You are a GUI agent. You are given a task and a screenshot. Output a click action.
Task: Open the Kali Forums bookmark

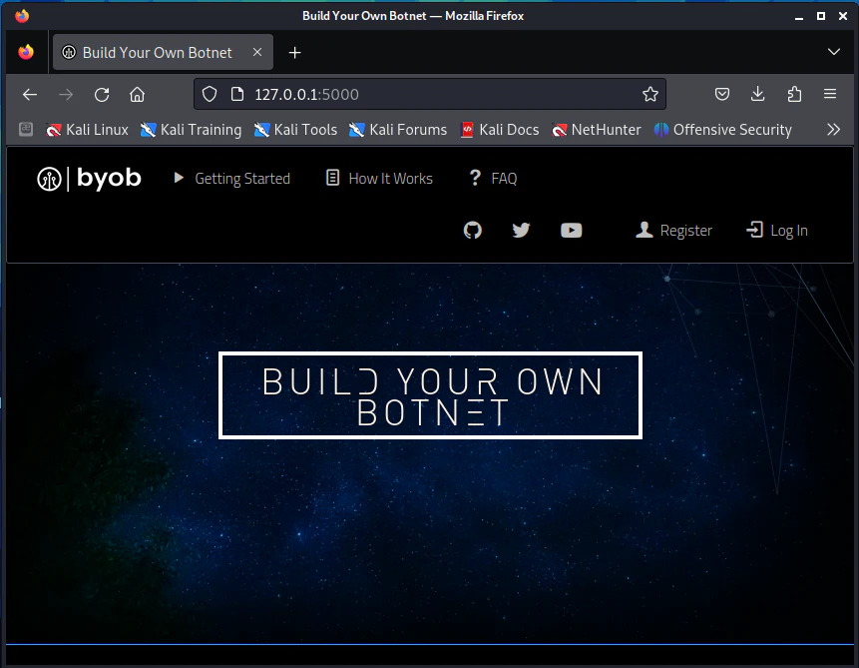[398, 130]
